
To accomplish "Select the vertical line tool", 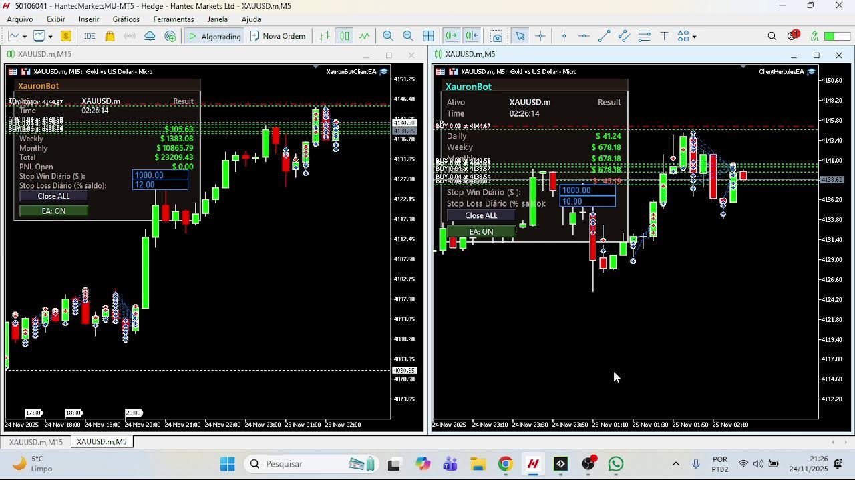I will (x=564, y=36).
